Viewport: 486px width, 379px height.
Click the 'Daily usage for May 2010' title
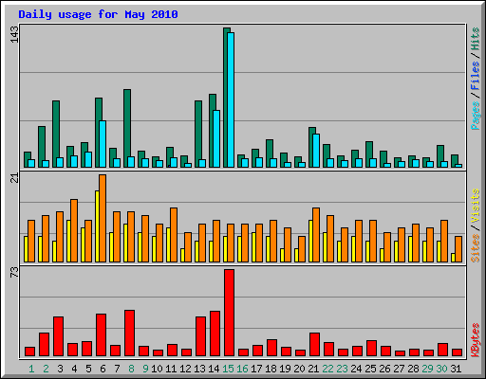pos(98,14)
